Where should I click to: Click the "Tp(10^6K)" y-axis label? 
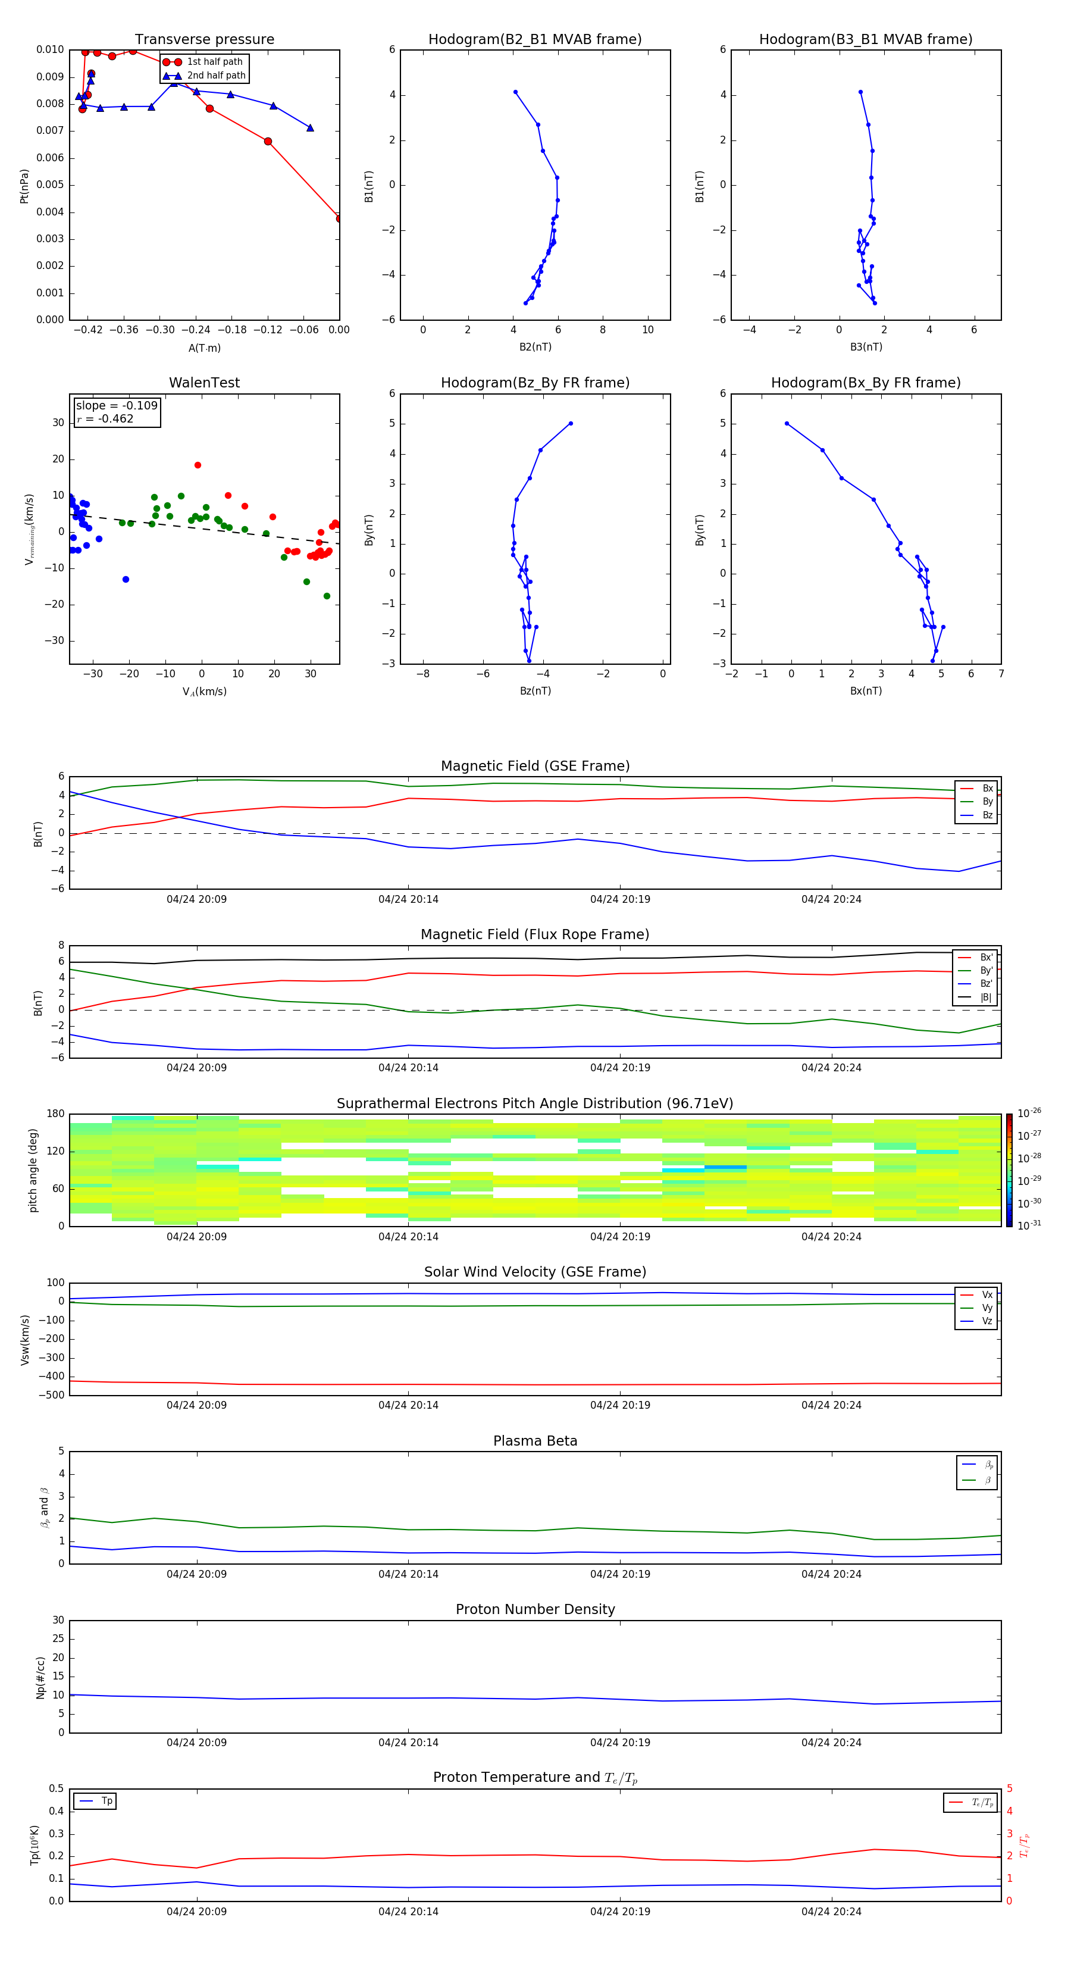tap(35, 1846)
